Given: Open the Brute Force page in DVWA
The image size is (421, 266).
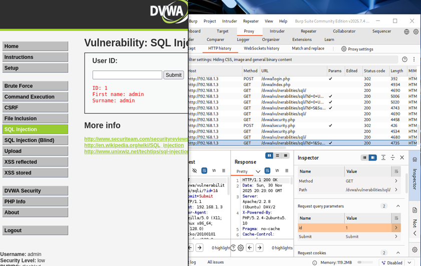Looking at the screenshot, I should pyautogui.click(x=35, y=86).
